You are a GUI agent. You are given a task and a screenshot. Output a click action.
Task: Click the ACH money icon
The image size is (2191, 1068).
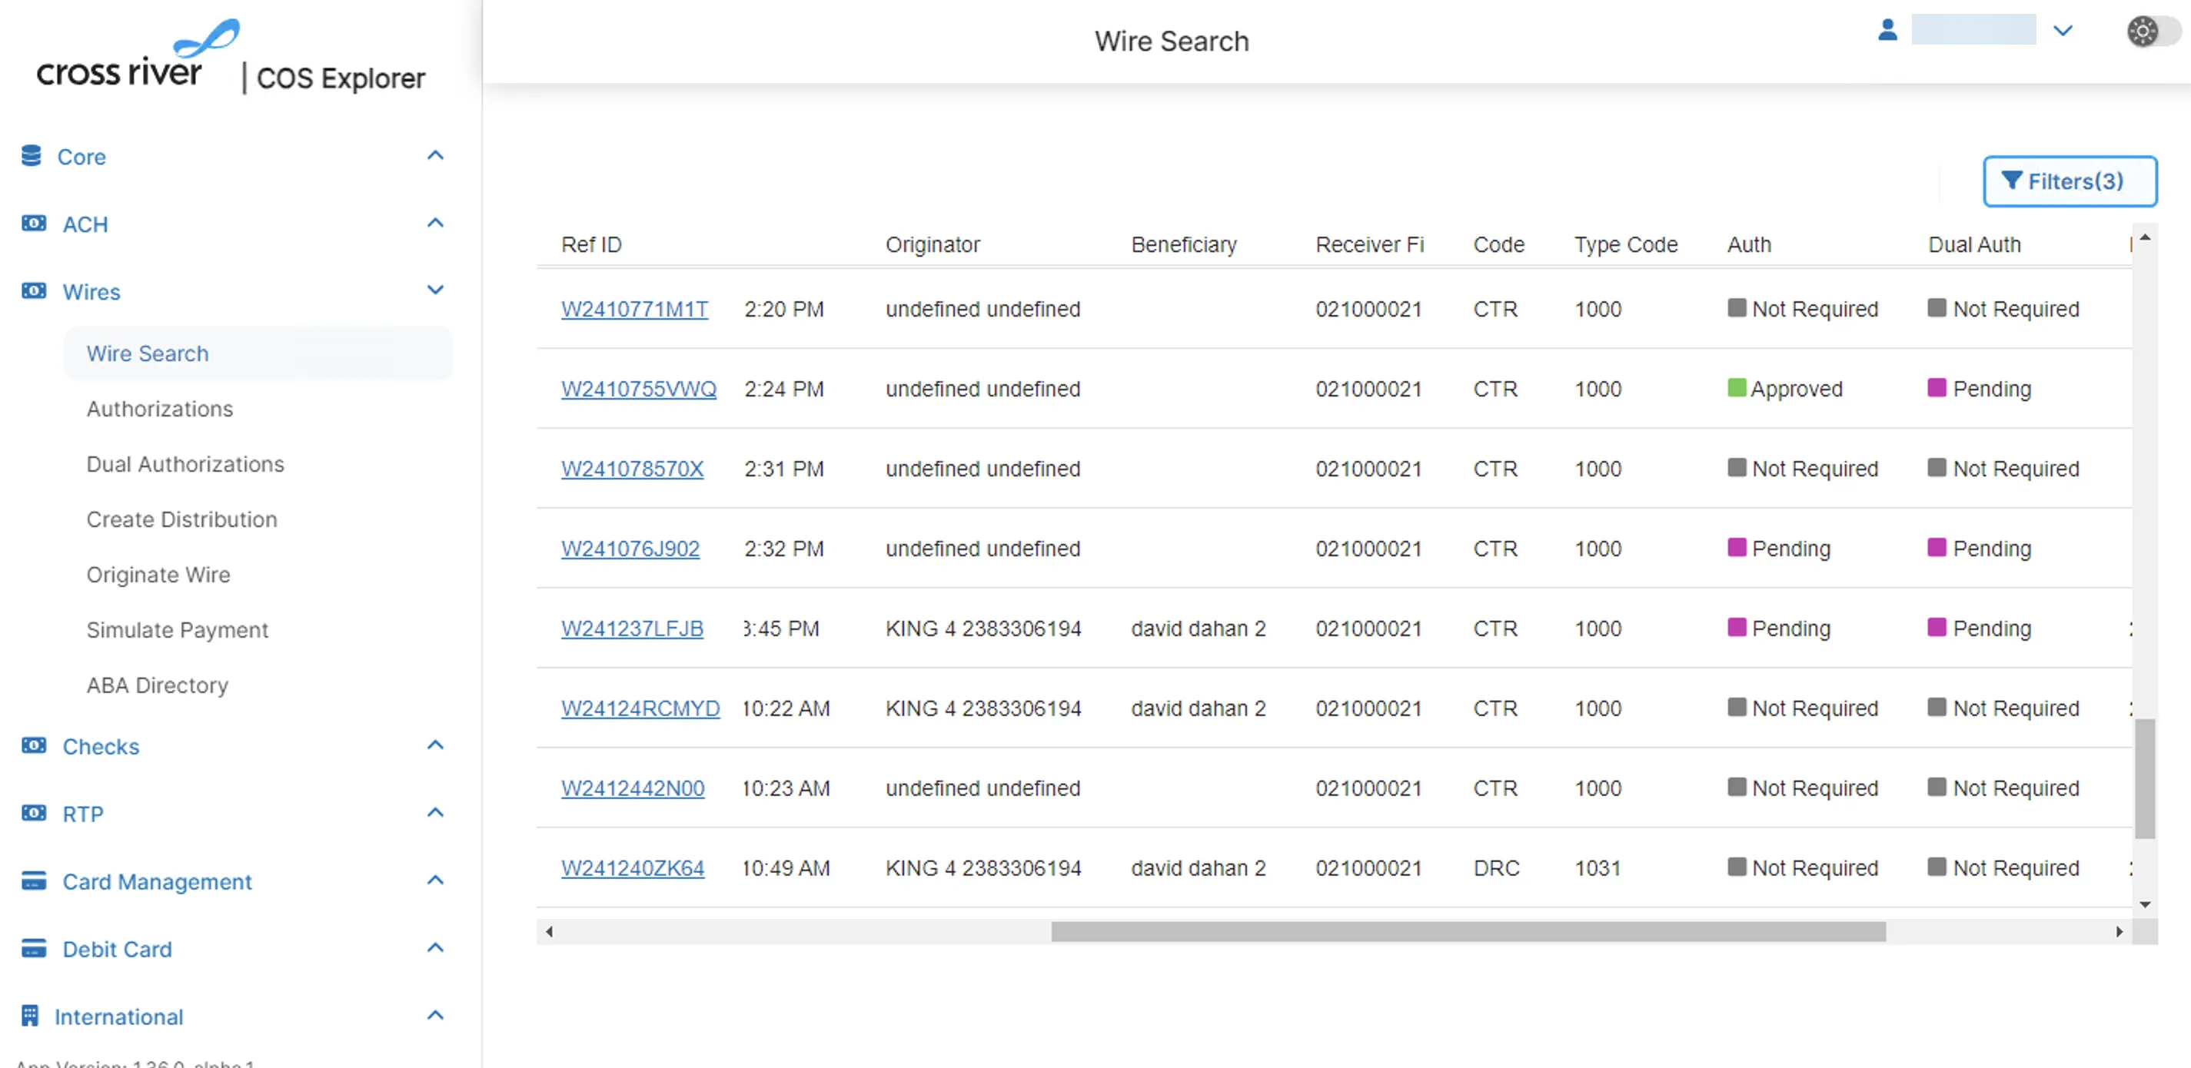[33, 223]
